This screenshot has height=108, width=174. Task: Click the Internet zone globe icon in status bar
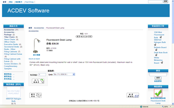pyautogui.click(x=141, y=106)
